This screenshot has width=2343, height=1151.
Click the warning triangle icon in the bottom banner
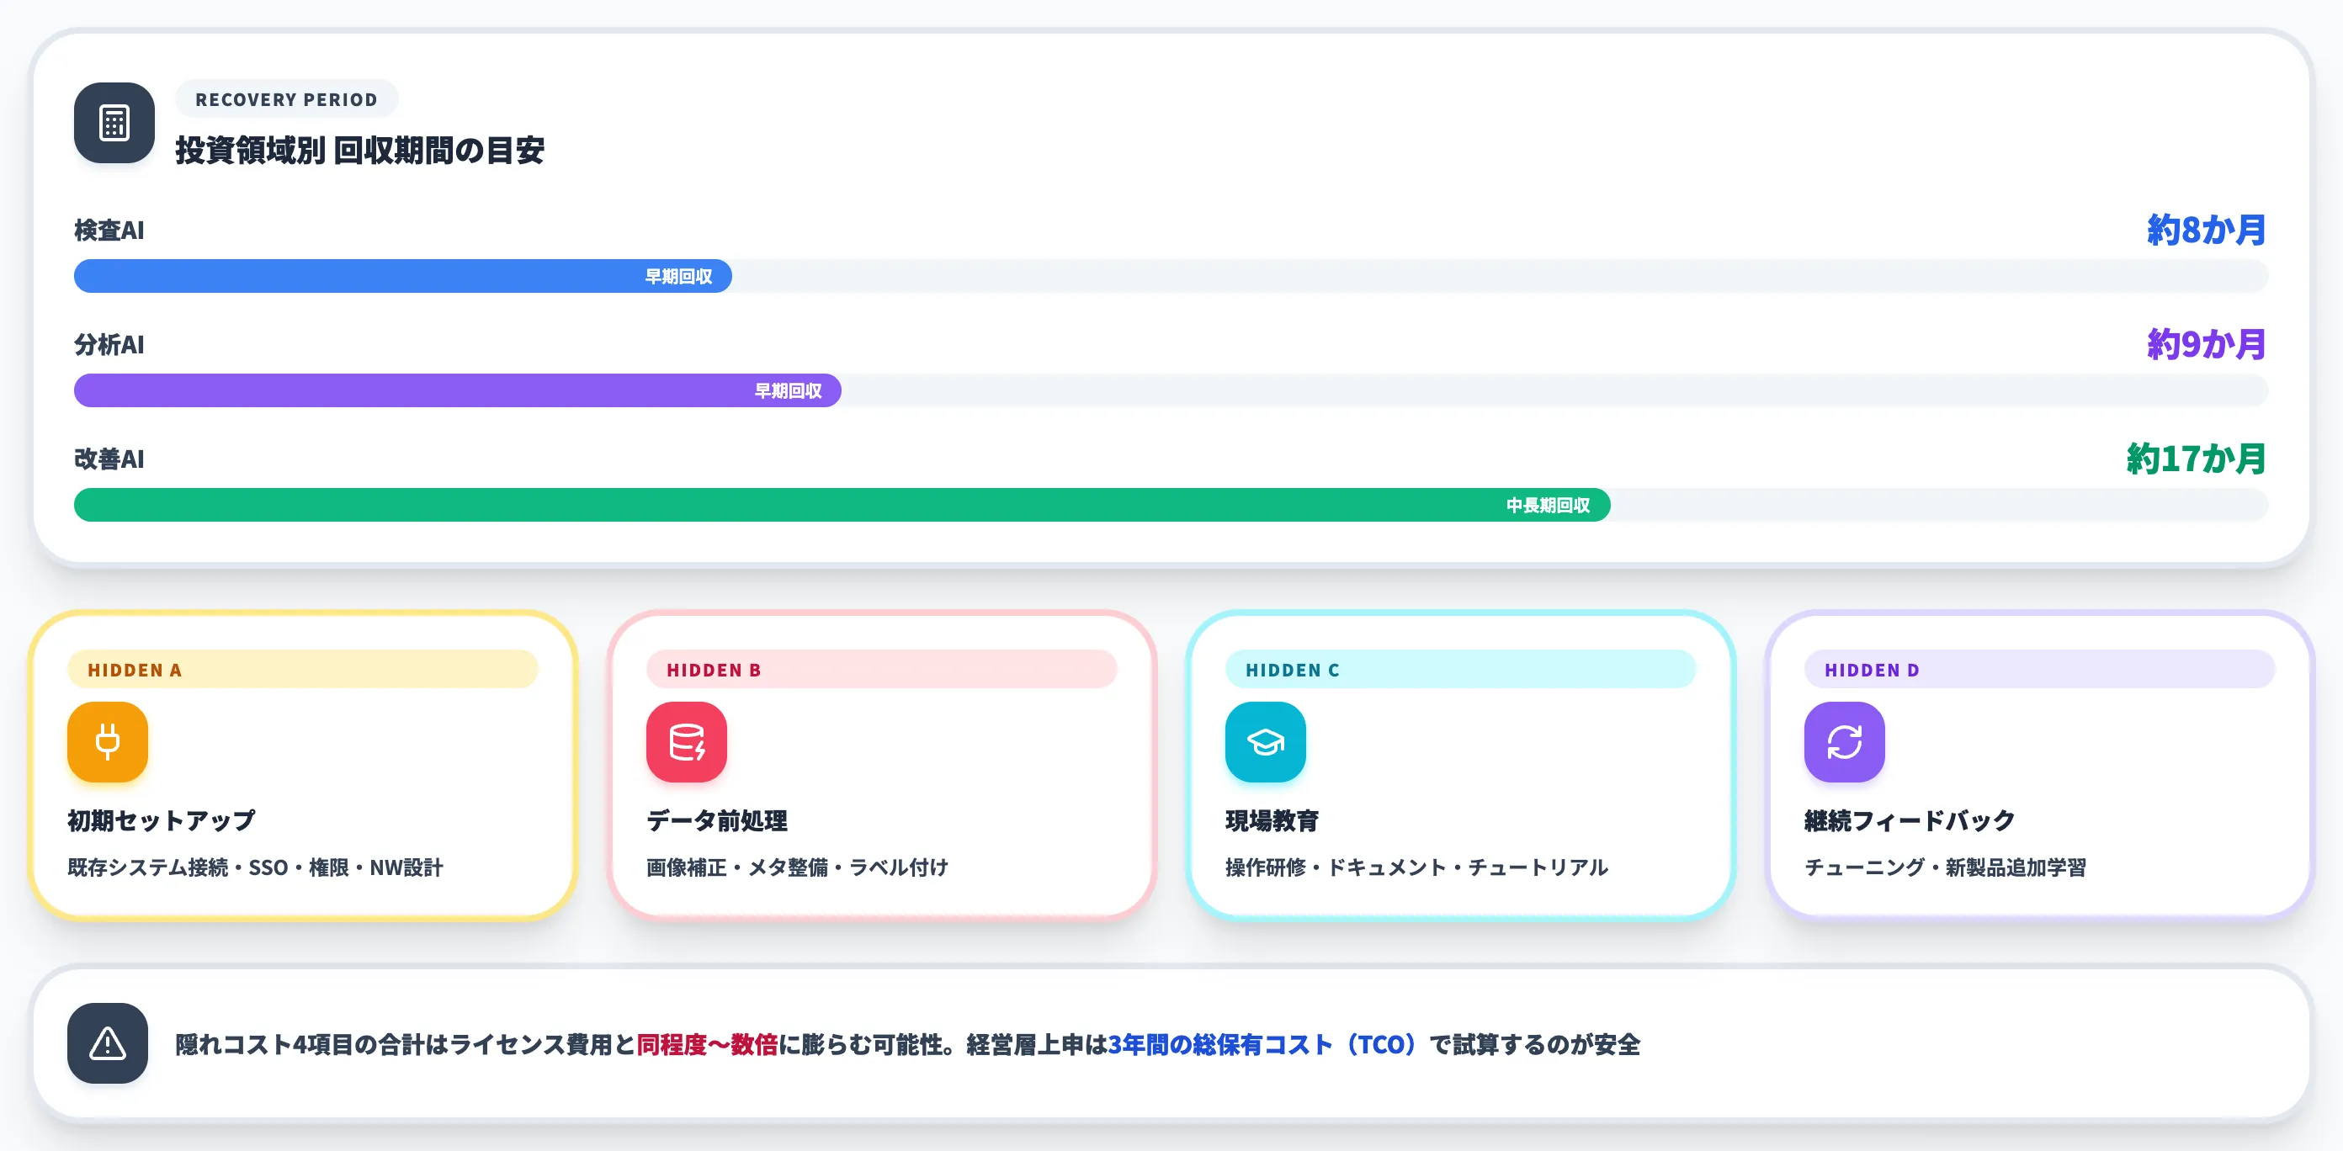click(x=108, y=1042)
